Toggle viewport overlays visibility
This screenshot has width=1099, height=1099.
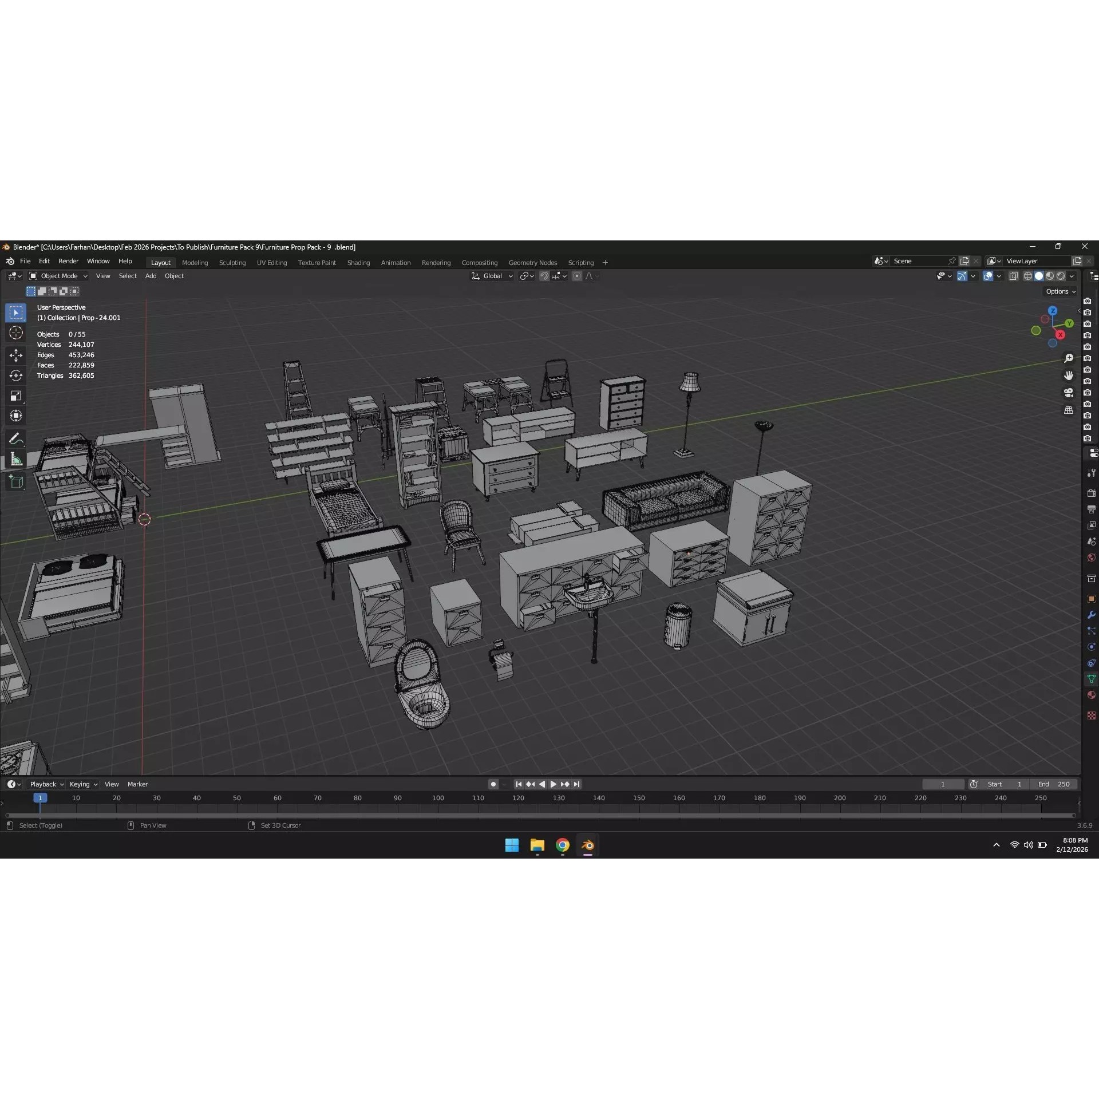coord(989,276)
